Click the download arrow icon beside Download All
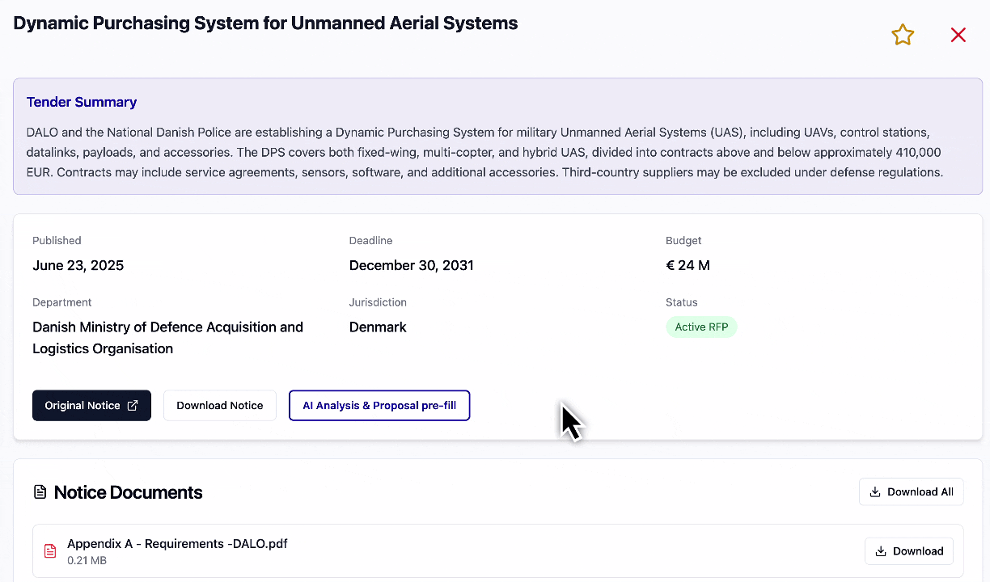Screen dimensions: 990x582 tap(875, 491)
